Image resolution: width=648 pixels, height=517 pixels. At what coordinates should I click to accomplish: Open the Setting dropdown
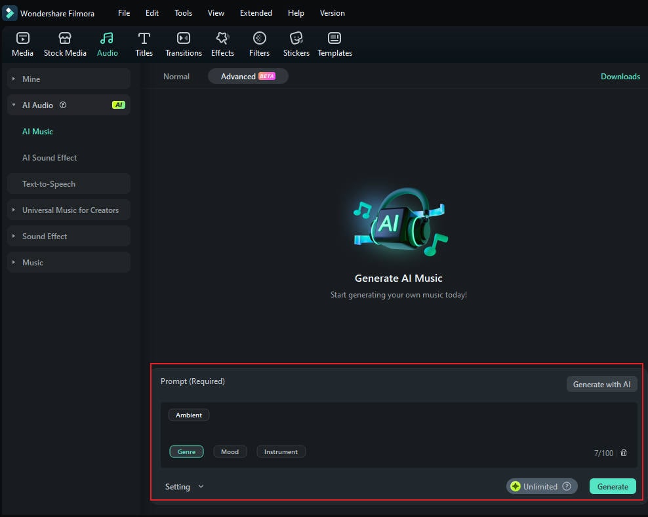(x=184, y=486)
